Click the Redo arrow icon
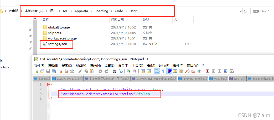 (106, 71)
